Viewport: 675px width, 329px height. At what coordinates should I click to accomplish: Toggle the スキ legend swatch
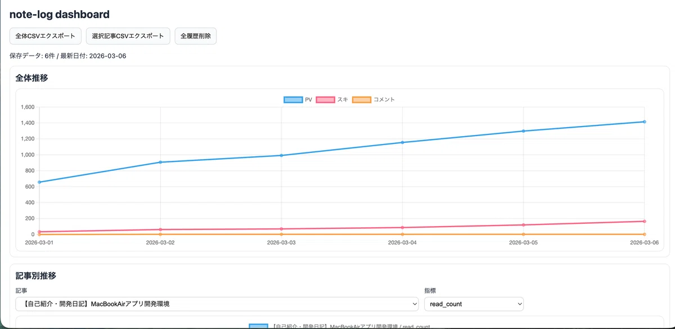coord(326,100)
